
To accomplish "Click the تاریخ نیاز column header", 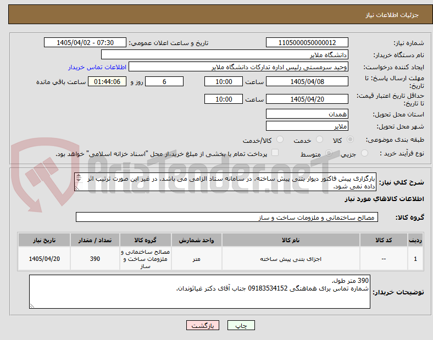I will 44,240.
